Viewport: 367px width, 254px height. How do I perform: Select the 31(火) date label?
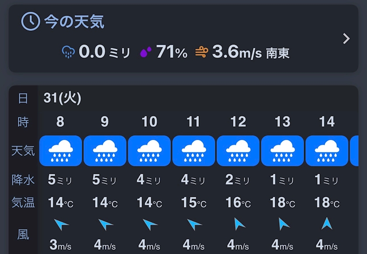tap(62, 98)
